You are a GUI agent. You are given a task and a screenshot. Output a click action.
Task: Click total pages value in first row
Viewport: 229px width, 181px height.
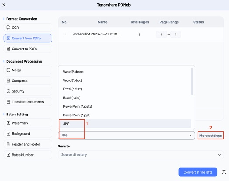click(139, 35)
